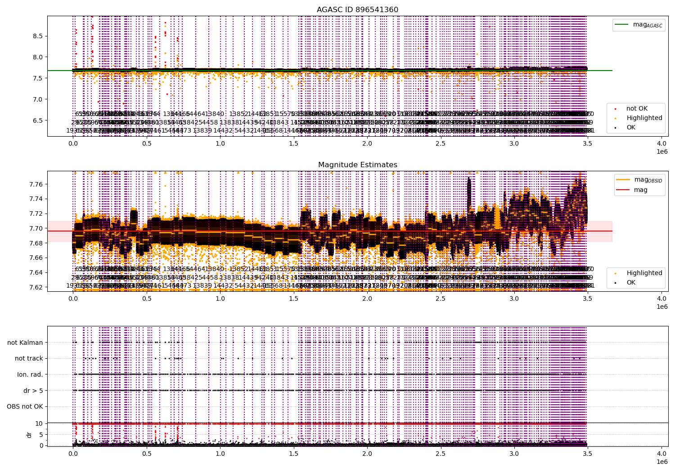Click the '0.0' x-axis tick under top plot

coord(73,143)
